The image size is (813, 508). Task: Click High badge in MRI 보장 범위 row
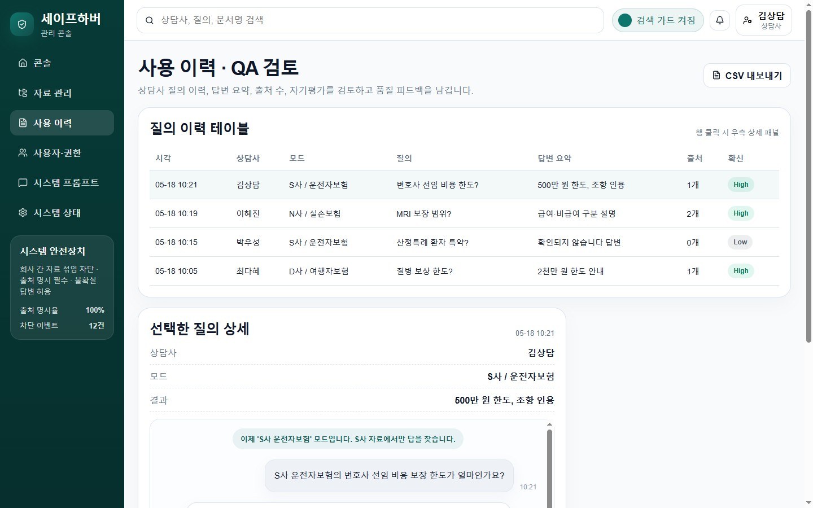click(x=741, y=213)
